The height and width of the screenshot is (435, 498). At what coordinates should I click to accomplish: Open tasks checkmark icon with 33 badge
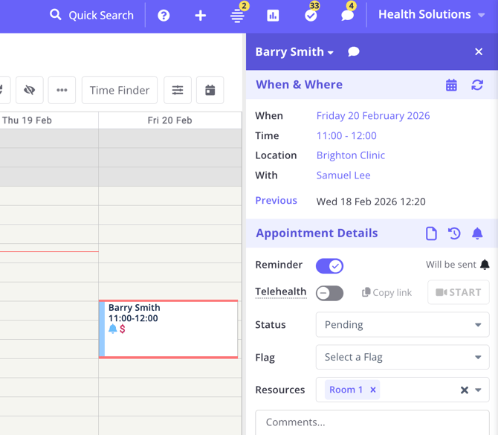(311, 16)
